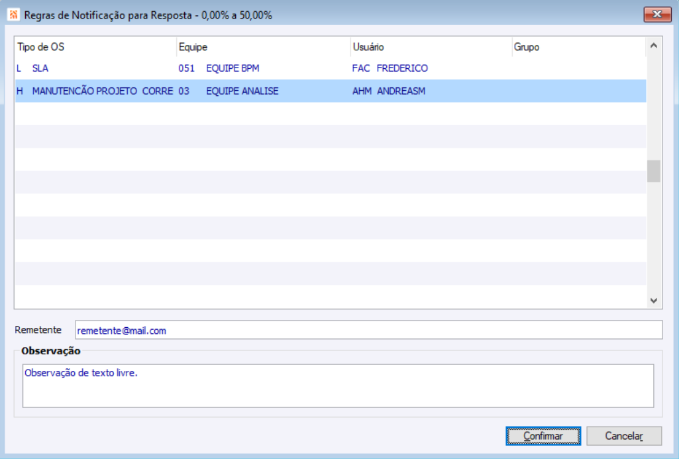The width and height of the screenshot is (679, 459).
Task: Click the vertical scrollbar thumb
Action: click(x=654, y=171)
